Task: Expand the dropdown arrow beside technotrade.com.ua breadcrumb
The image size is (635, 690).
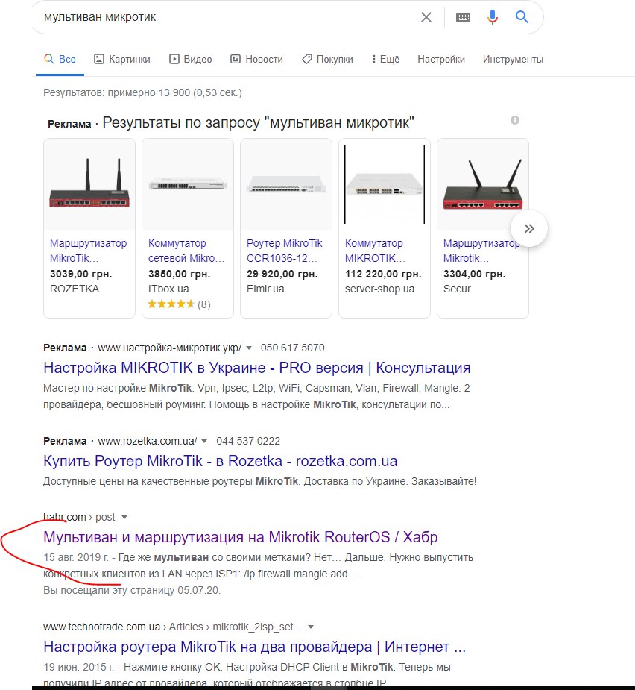Action: (x=311, y=627)
